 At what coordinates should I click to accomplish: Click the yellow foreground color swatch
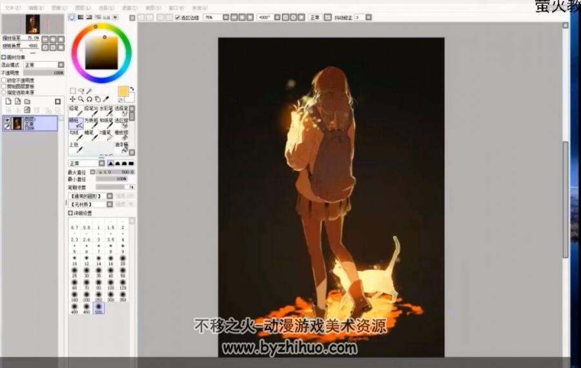(x=123, y=91)
